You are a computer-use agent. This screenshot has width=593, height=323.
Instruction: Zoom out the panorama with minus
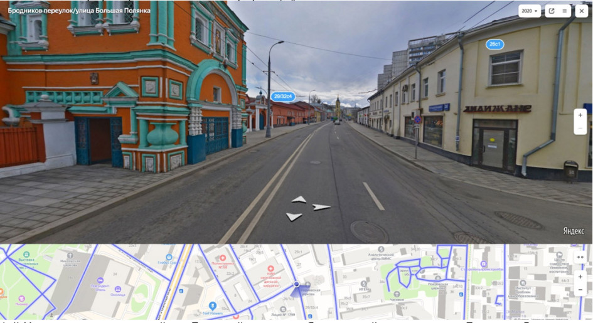point(580,128)
